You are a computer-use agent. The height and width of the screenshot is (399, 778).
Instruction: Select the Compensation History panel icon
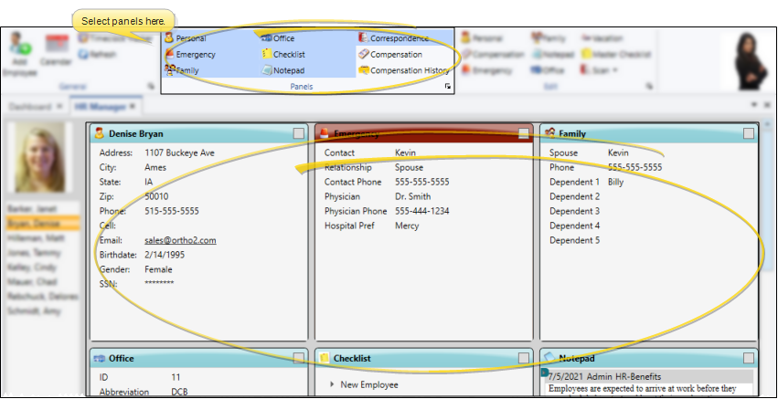(x=364, y=70)
